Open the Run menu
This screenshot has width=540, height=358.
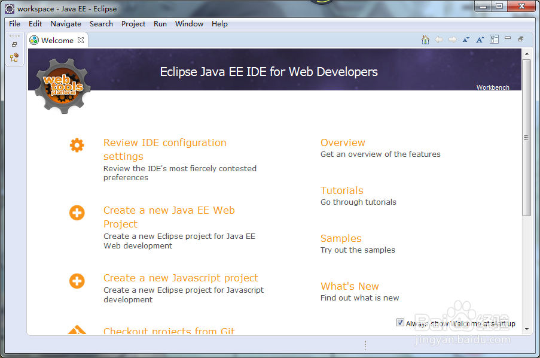pos(160,24)
